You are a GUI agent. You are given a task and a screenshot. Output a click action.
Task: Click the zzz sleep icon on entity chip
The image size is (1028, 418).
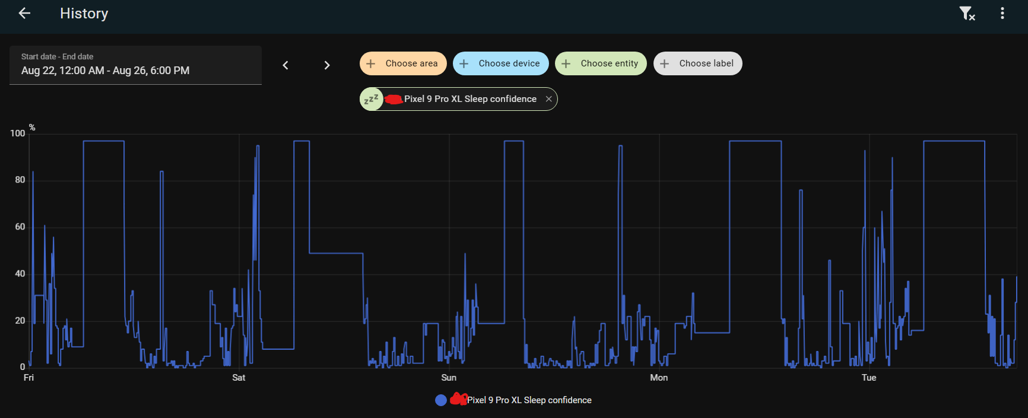click(372, 99)
